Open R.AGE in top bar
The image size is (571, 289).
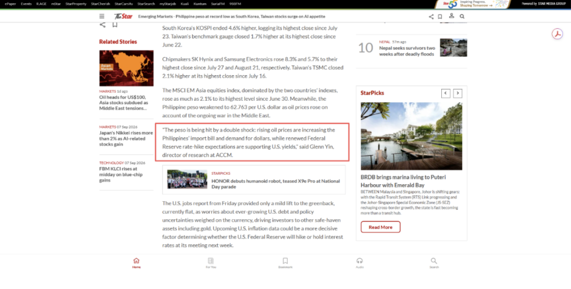tap(42, 4)
